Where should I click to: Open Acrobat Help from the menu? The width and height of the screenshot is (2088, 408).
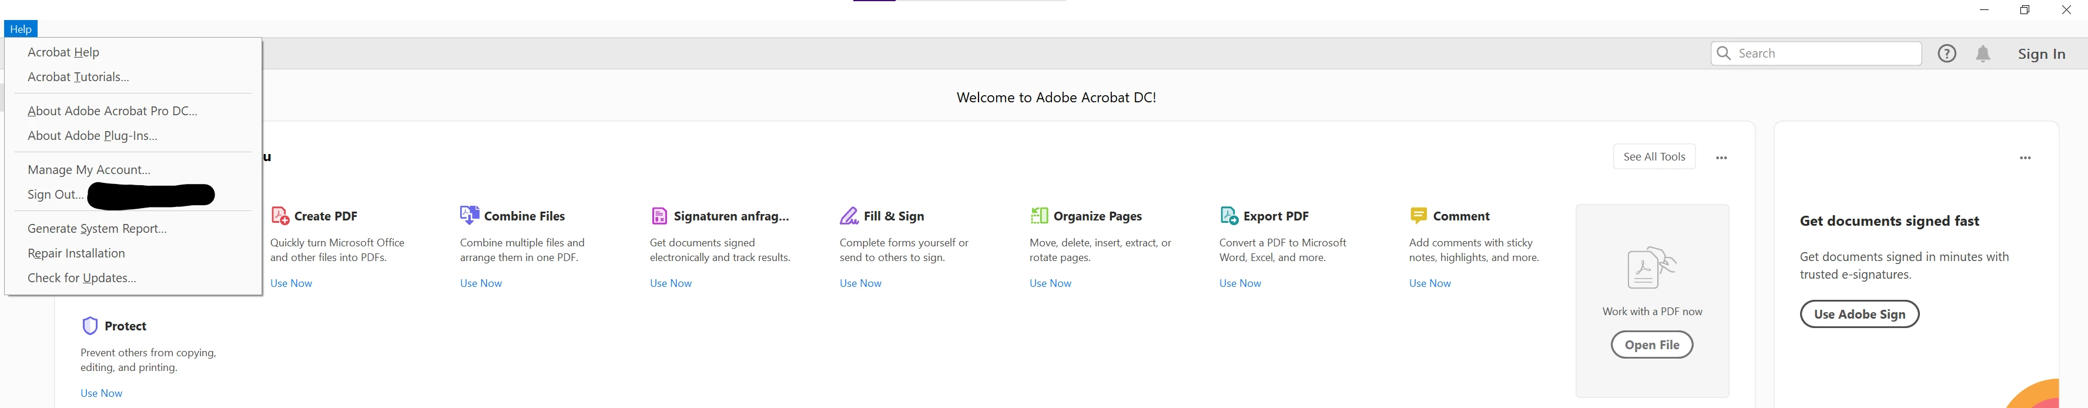click(x=133, y=52)
